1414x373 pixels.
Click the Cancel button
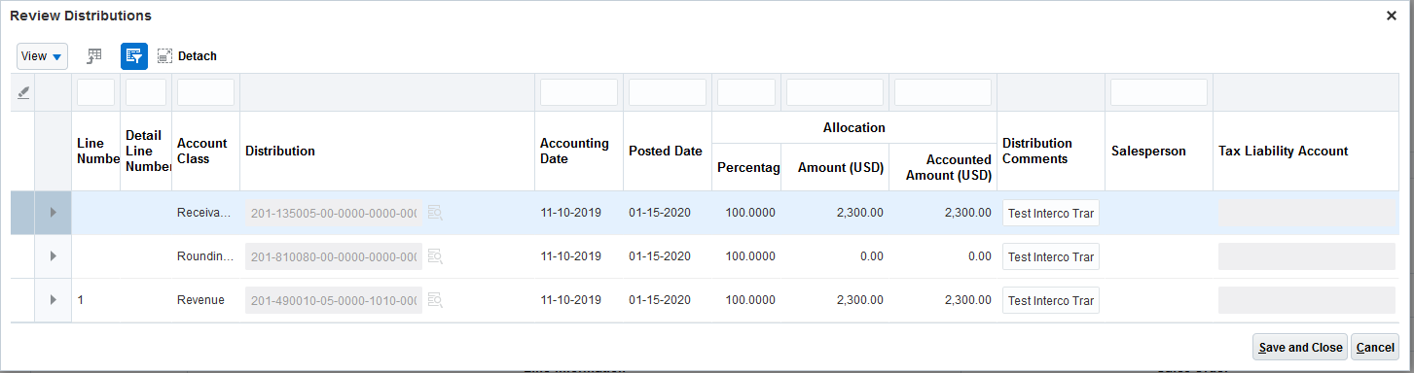coord(1375,347)
